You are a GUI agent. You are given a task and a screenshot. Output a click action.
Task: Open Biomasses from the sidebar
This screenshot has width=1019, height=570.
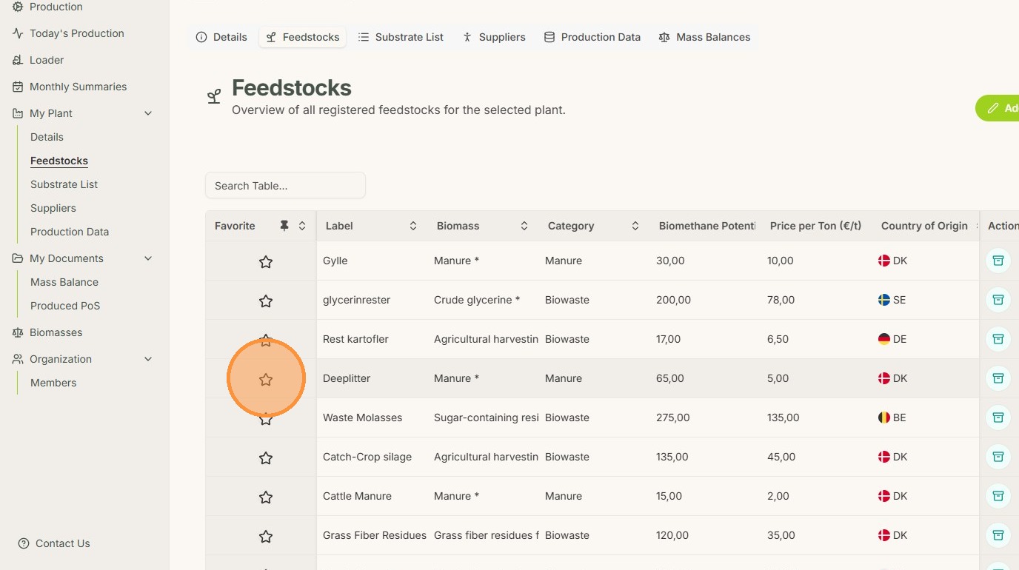56,332
